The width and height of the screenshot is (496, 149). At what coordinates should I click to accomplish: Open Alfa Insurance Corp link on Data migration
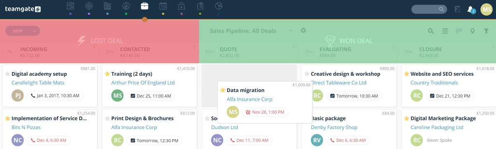(250, 99)
